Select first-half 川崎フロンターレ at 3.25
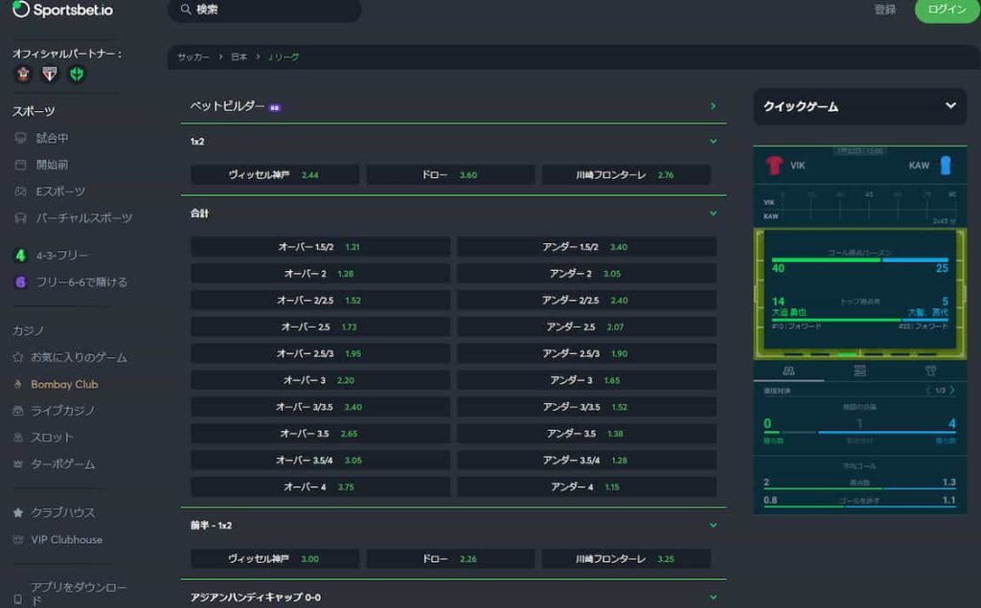 tap(626, 558)
